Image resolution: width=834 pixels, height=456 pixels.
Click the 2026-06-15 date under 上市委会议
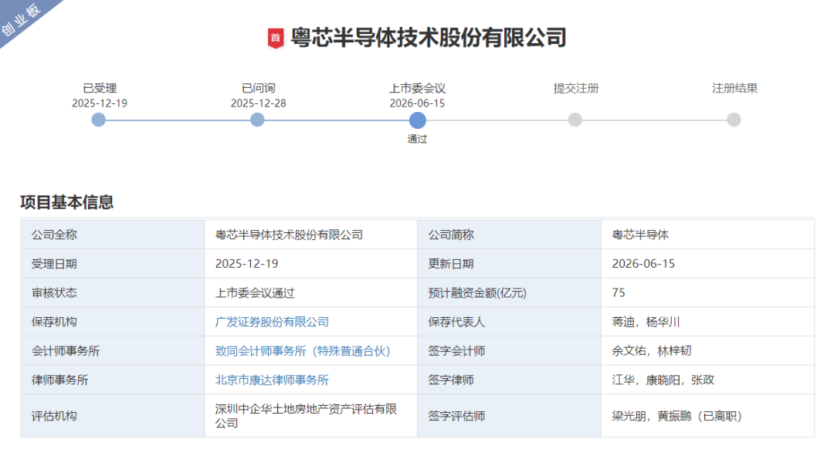pyautogui.click(x=417, y=103)
